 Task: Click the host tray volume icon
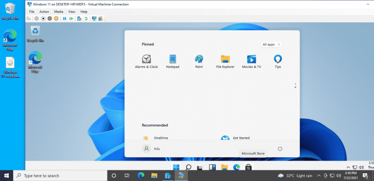point(338,176)
